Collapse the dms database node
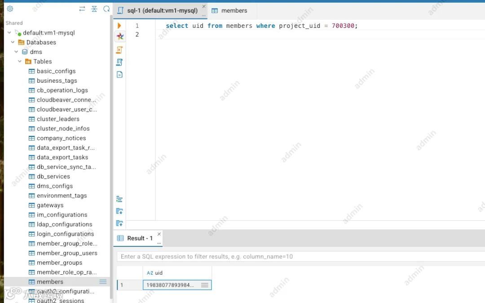This screenshot has width=485, height=303. (x=17, y=52)
